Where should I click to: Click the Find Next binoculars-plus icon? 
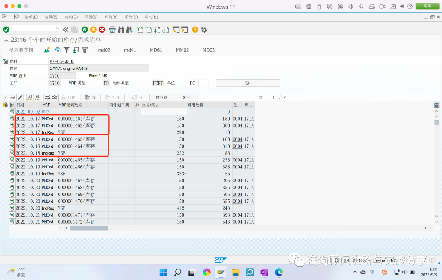point(129,29)
